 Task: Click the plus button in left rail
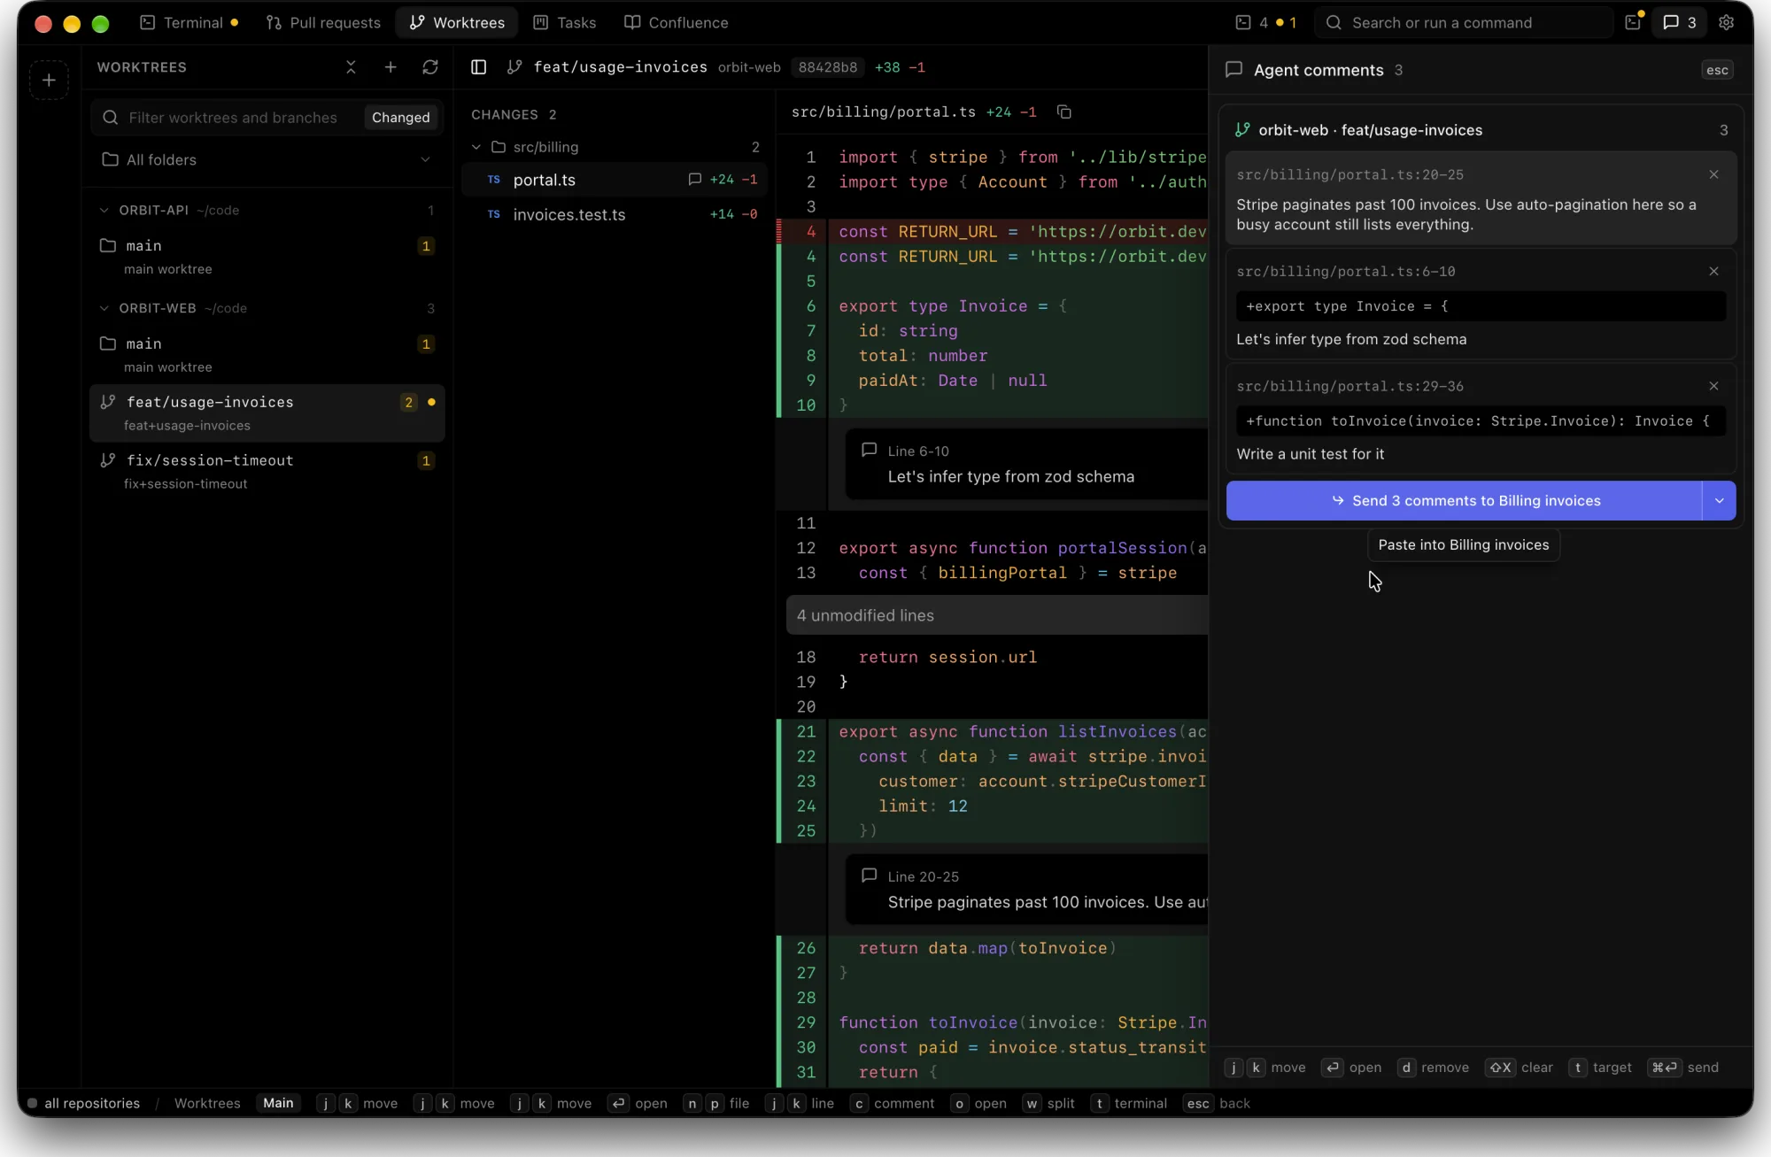click(x=49, y=80)
